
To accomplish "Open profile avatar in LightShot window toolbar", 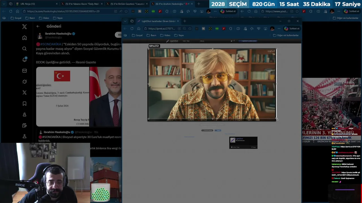I will pyautogui.click(x=272, y=28).
